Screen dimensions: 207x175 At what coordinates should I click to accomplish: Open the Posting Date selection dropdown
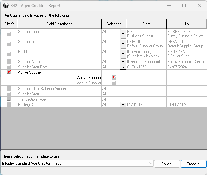(x=123, y=105)
